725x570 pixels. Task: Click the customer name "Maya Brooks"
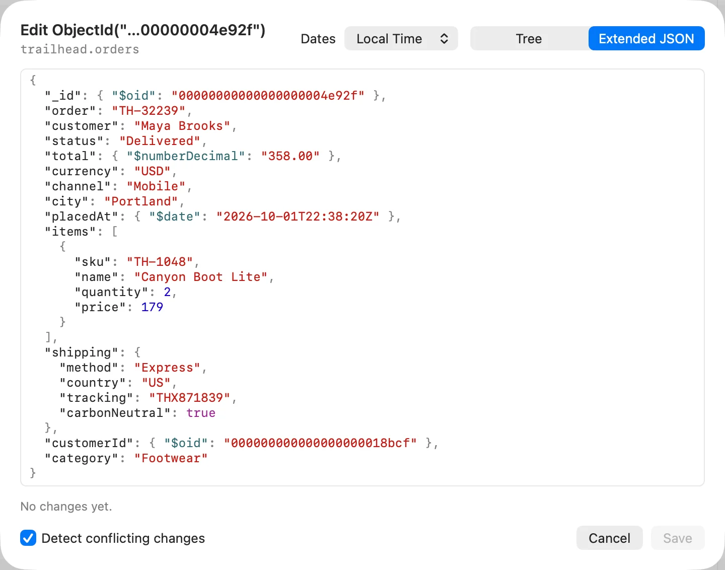182,126
